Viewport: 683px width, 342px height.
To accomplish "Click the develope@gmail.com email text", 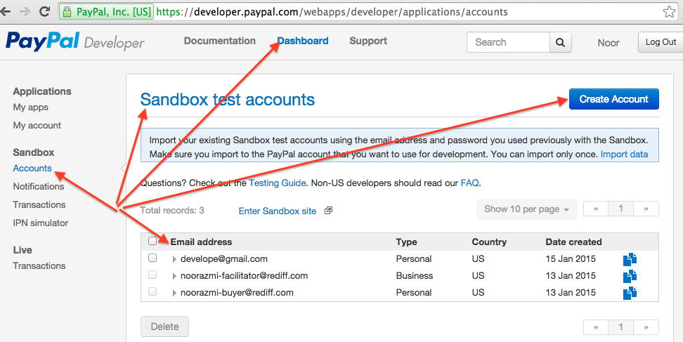I will tap(224, 259).
